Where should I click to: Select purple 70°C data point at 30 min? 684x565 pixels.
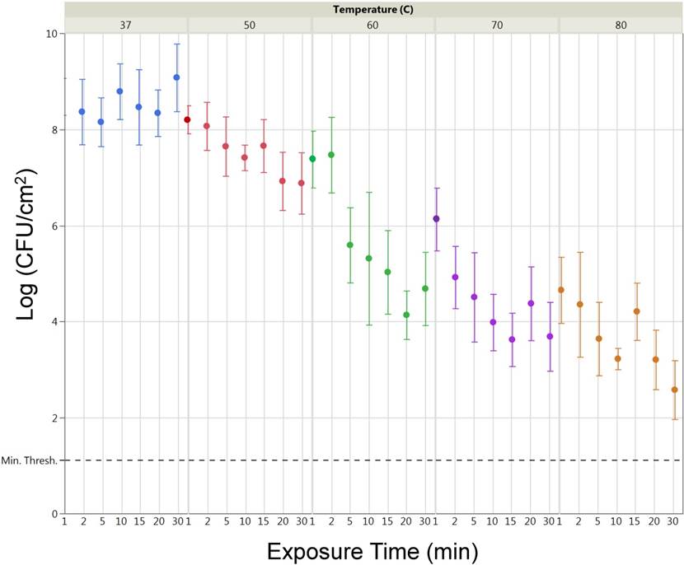(x=550, y=336)
